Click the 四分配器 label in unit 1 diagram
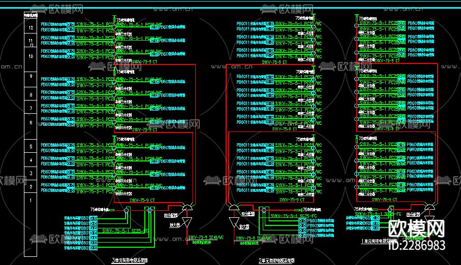Image resolution: width=461 pixels, height=265 pixels. tap(413, 214)
